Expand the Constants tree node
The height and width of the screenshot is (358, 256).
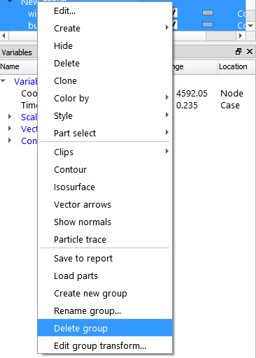(x=10, y=141)
